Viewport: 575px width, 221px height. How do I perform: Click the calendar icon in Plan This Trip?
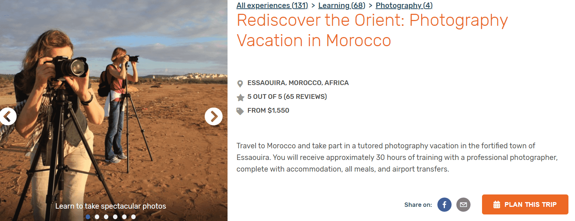tap(497, 205)
